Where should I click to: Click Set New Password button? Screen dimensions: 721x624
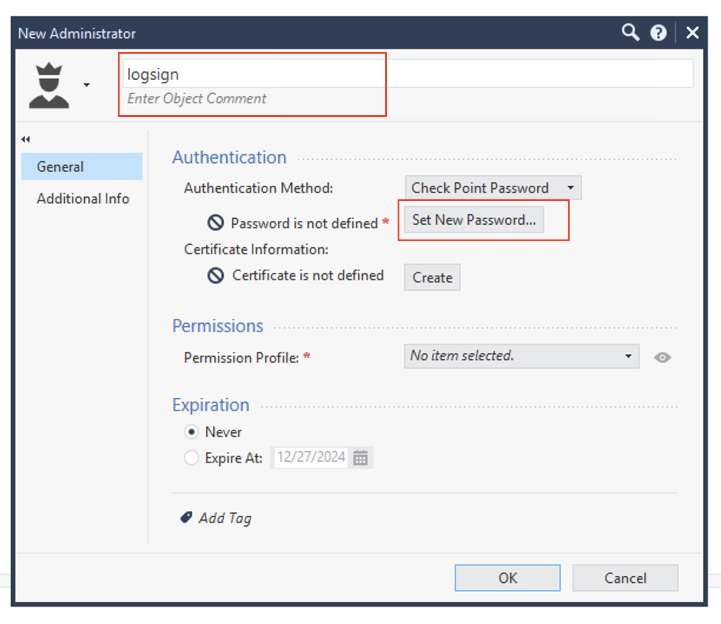click(474, 220)
